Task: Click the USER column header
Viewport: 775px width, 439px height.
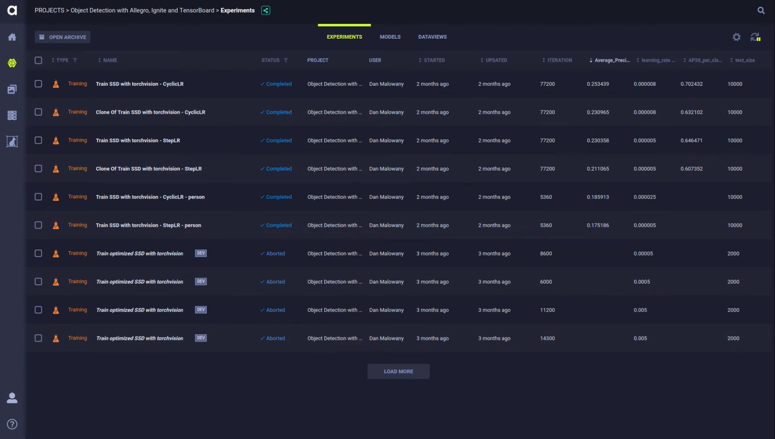Action: (375, 60)
